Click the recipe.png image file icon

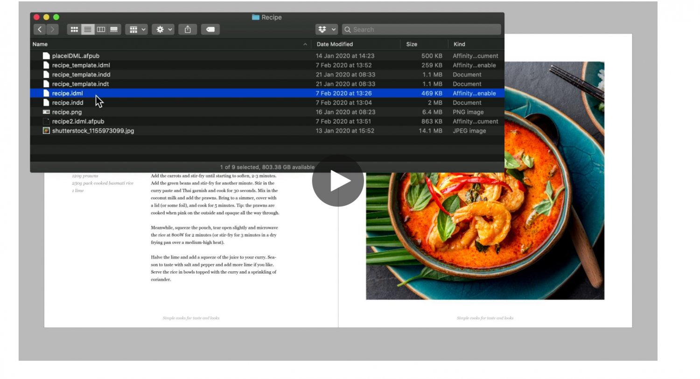tap(46, 112)
